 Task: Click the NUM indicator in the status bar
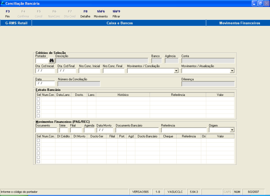237,191
